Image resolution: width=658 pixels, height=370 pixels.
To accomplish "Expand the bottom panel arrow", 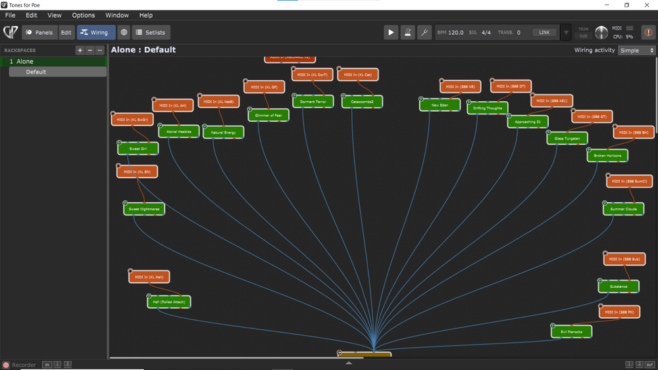I will point(349,363).
